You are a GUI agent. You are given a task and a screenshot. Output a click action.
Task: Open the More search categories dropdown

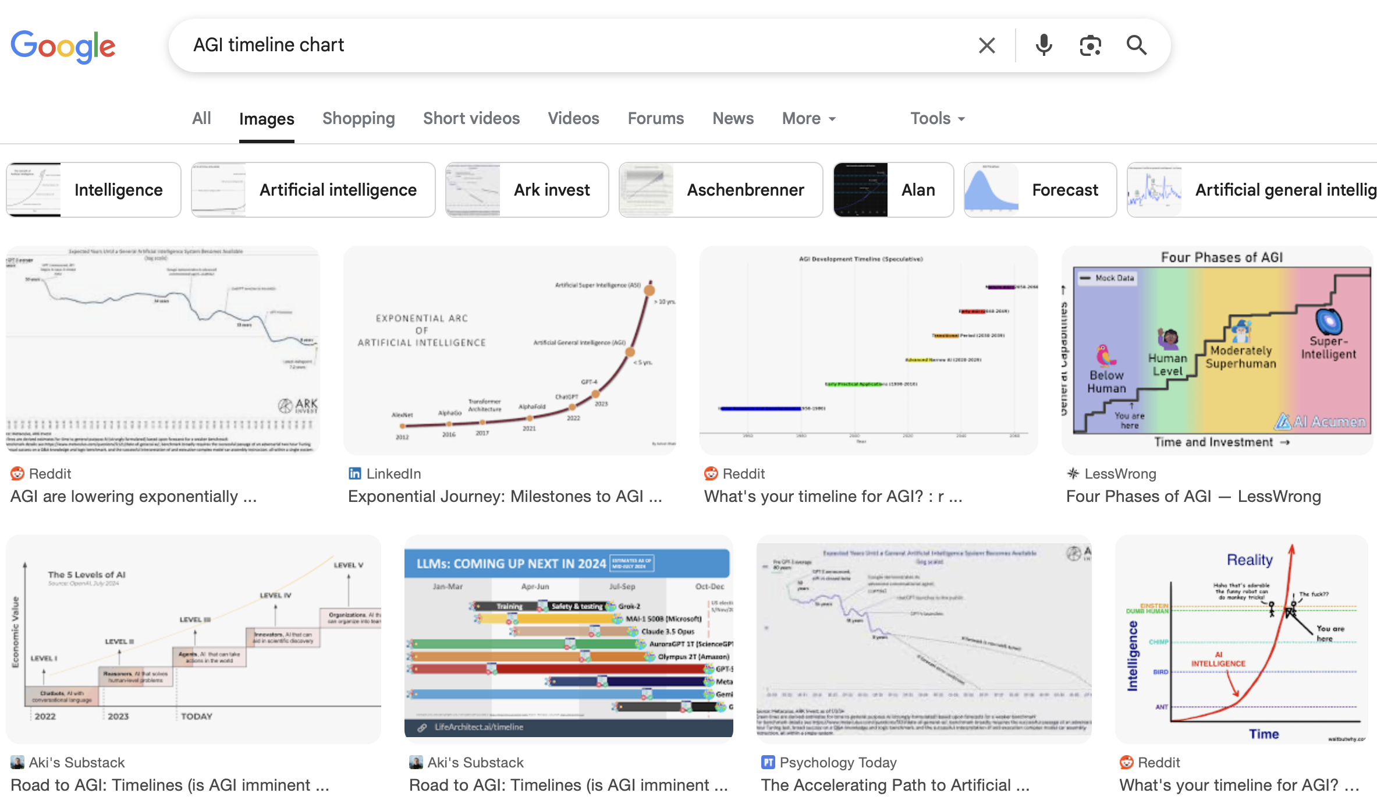[808, 118]
